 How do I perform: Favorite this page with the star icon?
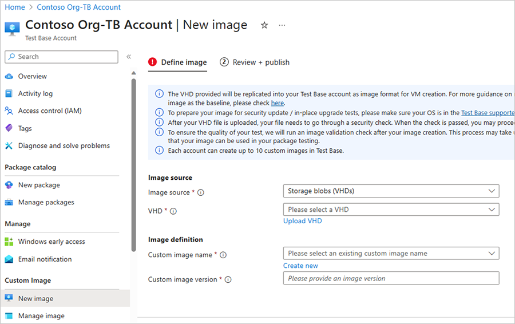[x=264, y=25]
